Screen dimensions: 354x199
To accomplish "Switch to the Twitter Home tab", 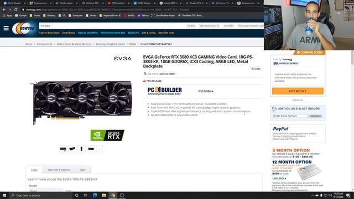I will (222, 3).
